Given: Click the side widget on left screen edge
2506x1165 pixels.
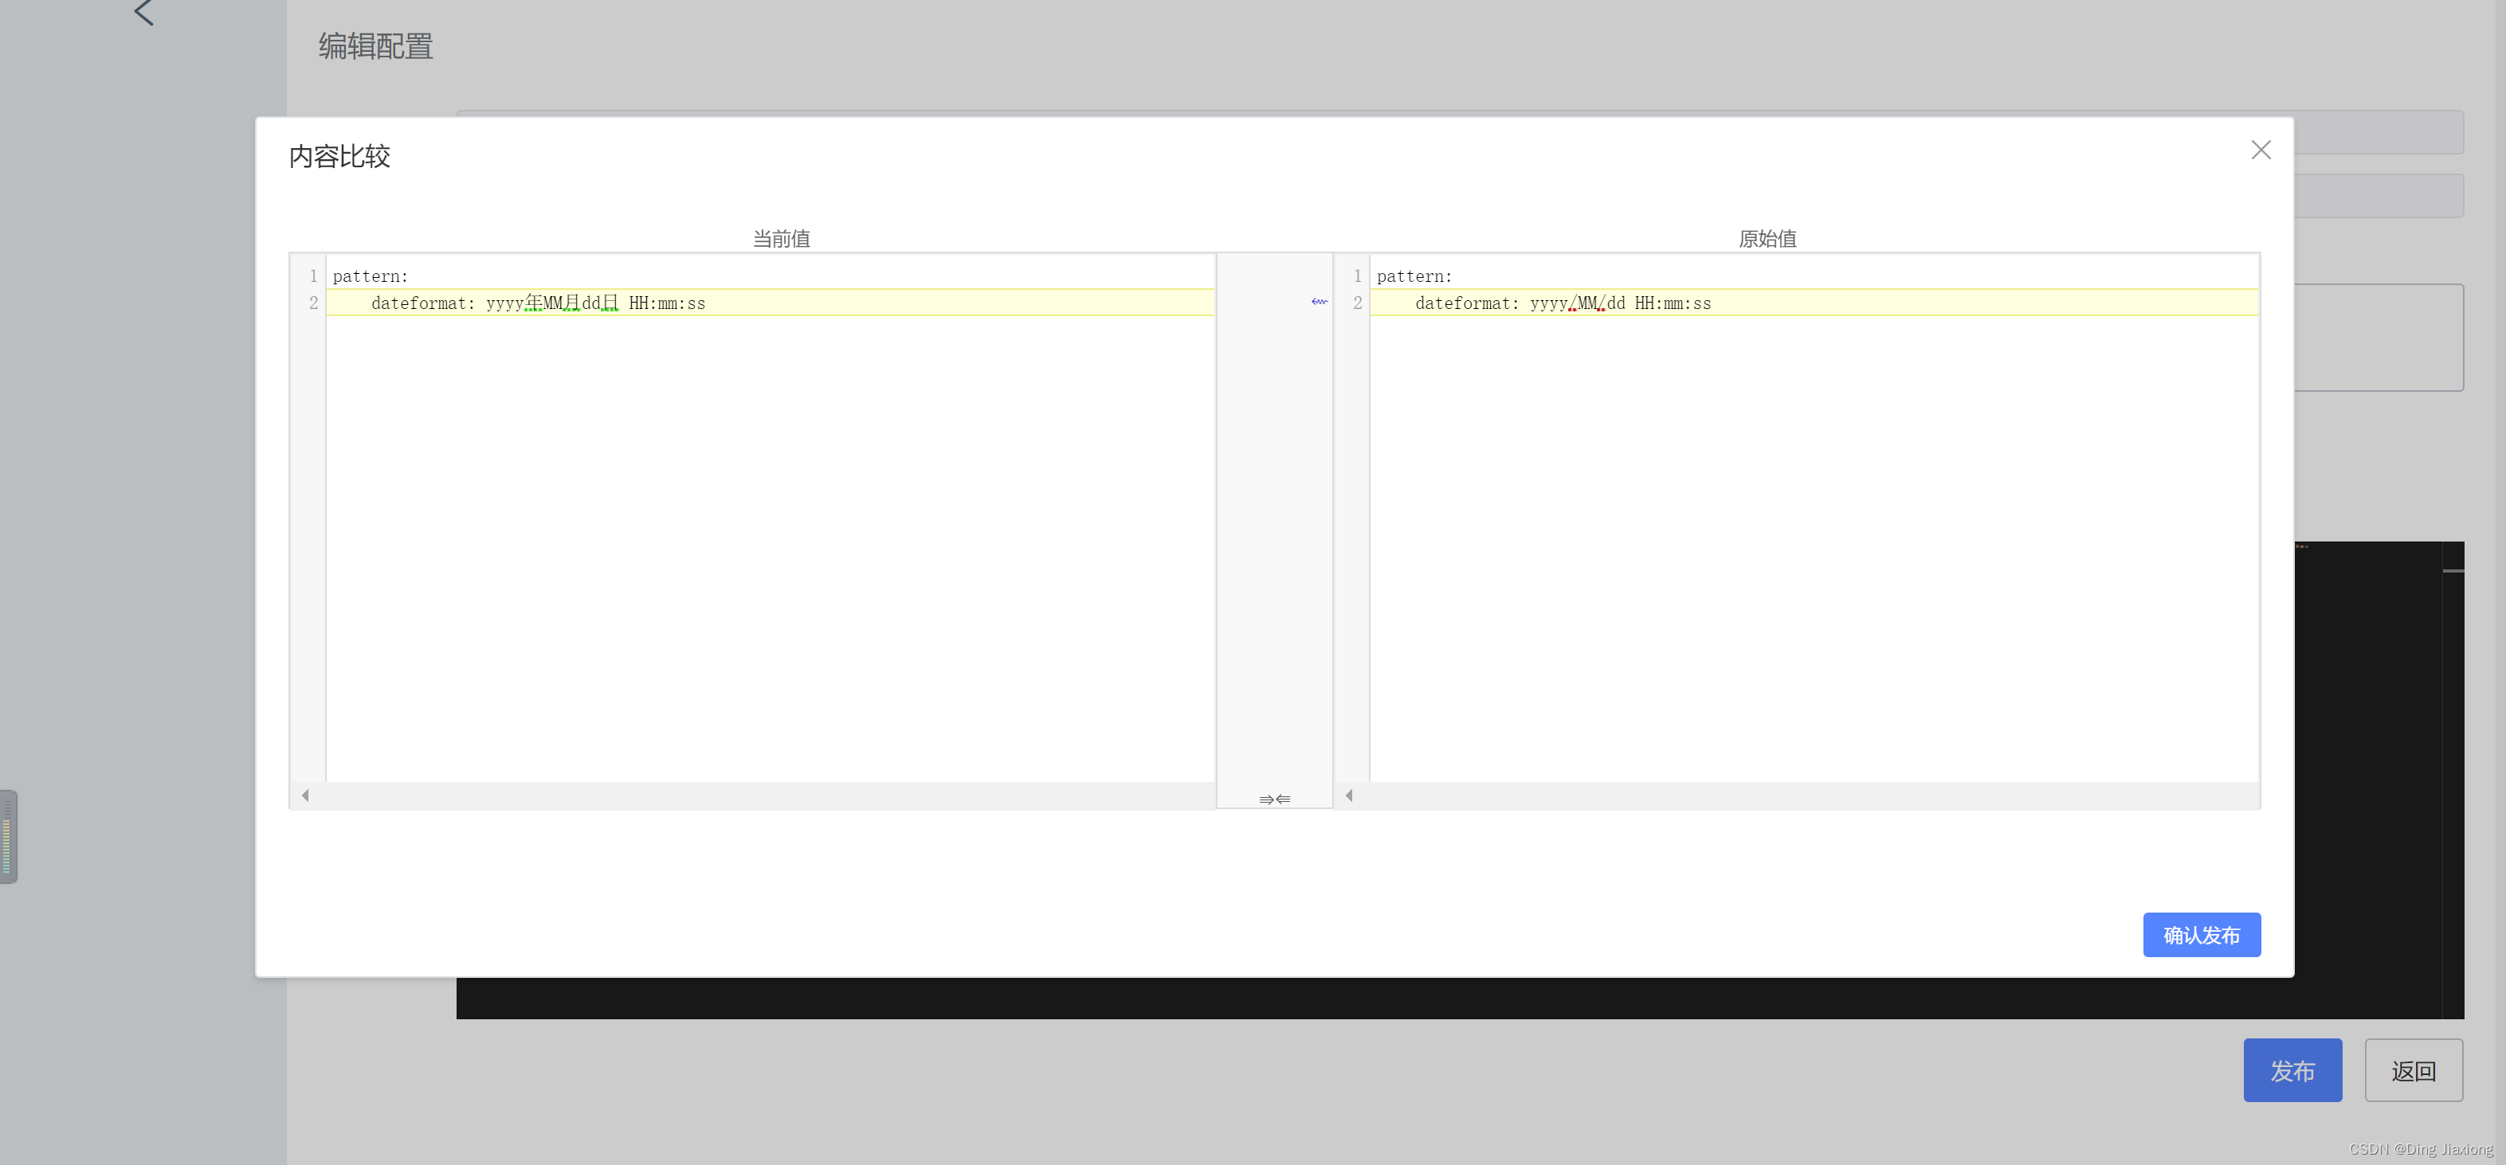Looking at the screenshot, I should click(8, 836).
